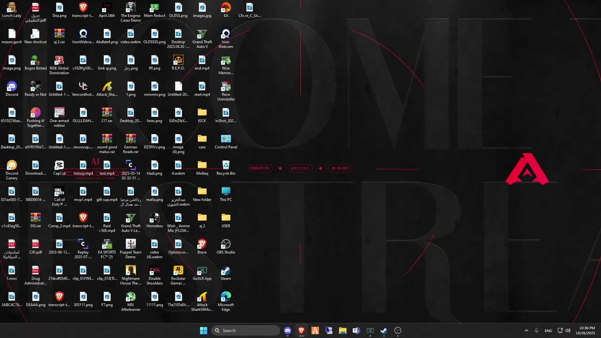Screen dimensions: 601x338
Task: Select the Nightmare House desktop shortcut
Action: coord(131,276)
